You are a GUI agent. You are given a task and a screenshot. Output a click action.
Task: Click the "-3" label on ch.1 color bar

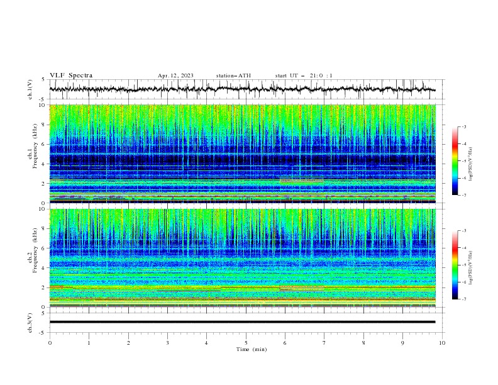click(463, 126)
